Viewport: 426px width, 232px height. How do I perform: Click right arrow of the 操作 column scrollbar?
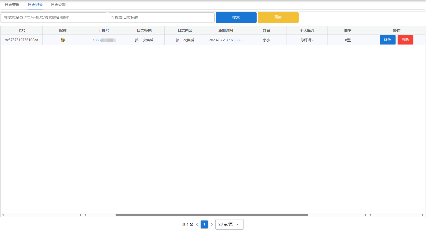423,215
